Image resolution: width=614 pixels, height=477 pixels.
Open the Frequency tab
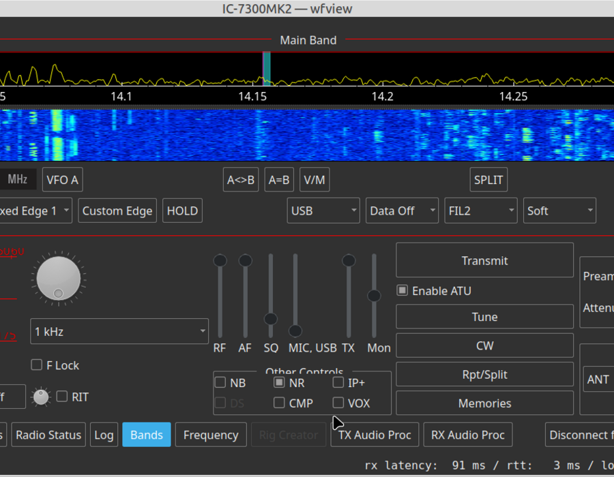pos(211,435)
